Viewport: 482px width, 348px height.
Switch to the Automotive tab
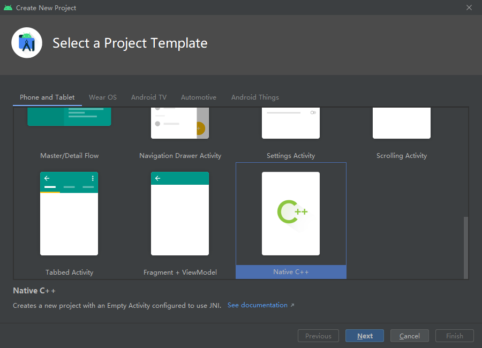[199, 97]
